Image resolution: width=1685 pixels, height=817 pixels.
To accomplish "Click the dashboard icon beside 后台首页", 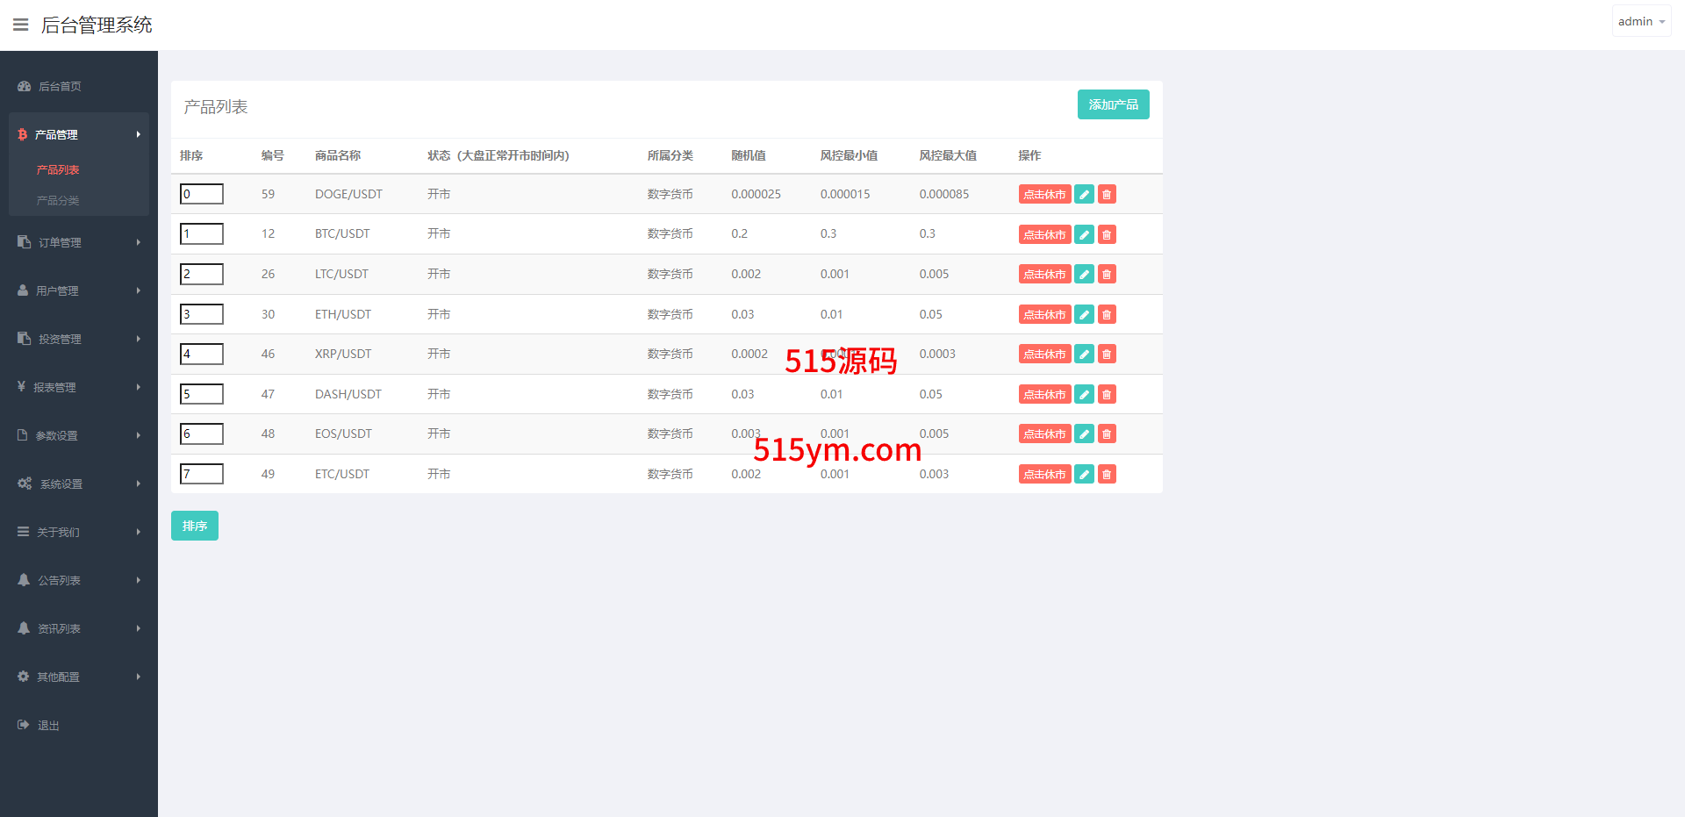I will (25, 86).
